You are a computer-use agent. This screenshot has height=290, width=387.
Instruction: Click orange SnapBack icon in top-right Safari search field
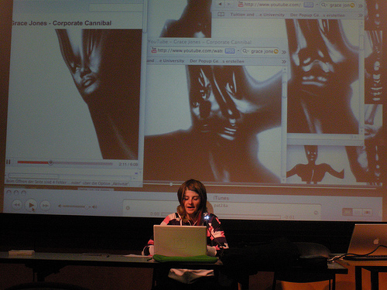coord(352,5)
